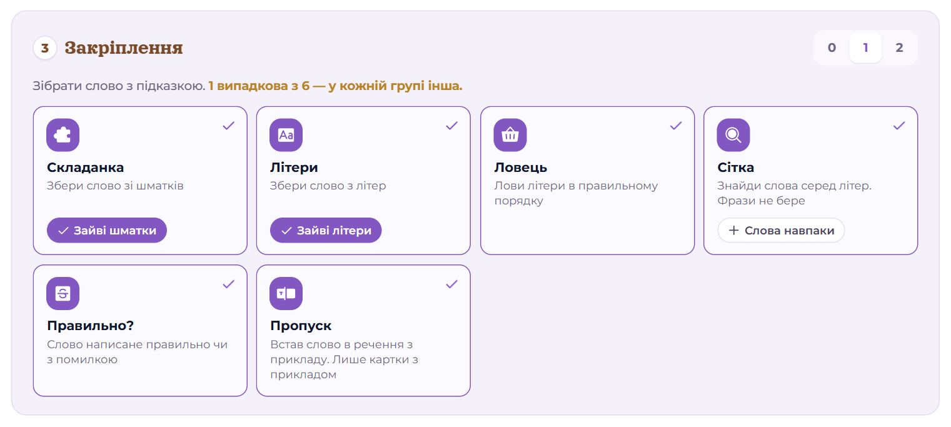
Task: Select count 1 in the segmented control
Action: click(x=865, y=48)
